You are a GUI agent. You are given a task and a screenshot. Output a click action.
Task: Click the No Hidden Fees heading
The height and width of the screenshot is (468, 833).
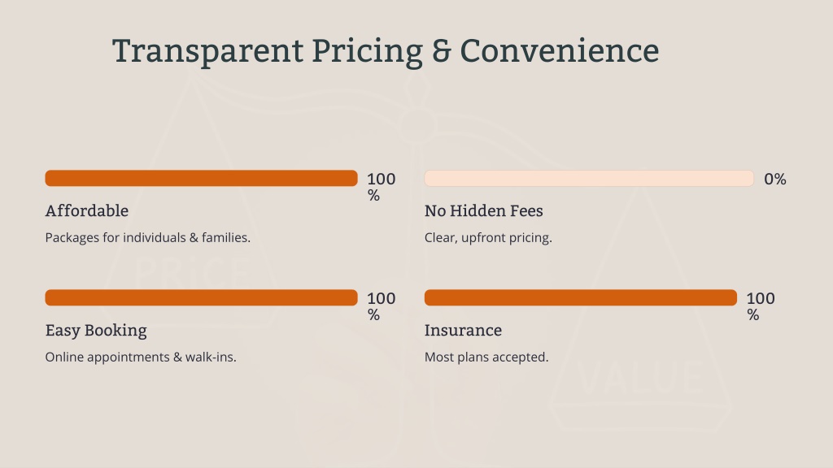[483, 210]
